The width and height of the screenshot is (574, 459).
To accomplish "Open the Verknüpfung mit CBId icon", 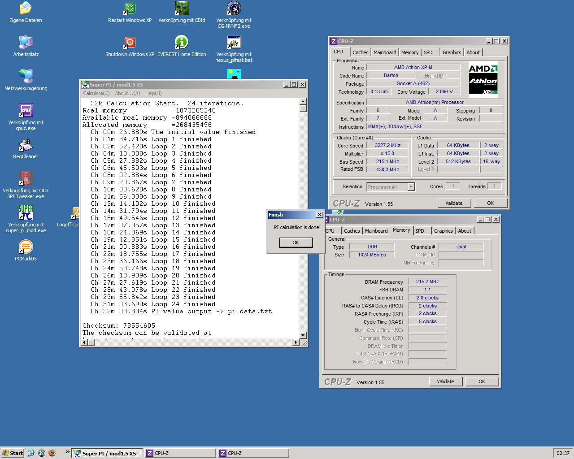I will click(182, 8).
